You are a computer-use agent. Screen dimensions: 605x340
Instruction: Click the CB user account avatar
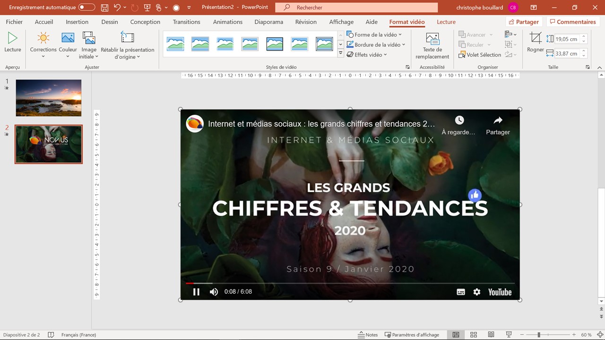click(x=513, y=8)
